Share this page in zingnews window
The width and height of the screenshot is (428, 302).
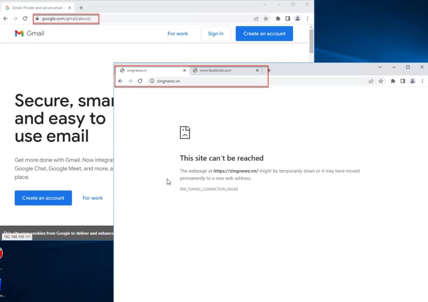[x=371, y=81]
